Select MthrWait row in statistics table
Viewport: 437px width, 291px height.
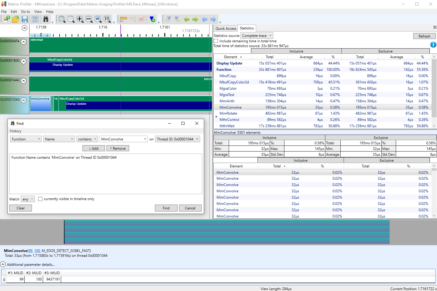pos(322,126)
